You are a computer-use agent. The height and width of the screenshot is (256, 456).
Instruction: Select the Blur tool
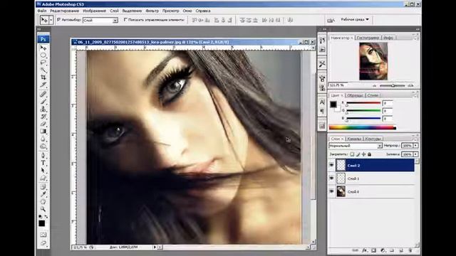tap(43, 139)
